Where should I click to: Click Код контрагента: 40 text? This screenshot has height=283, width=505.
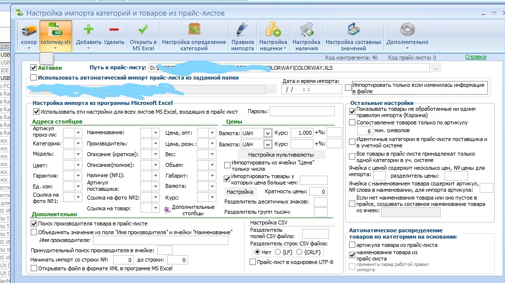coord(351,58)
